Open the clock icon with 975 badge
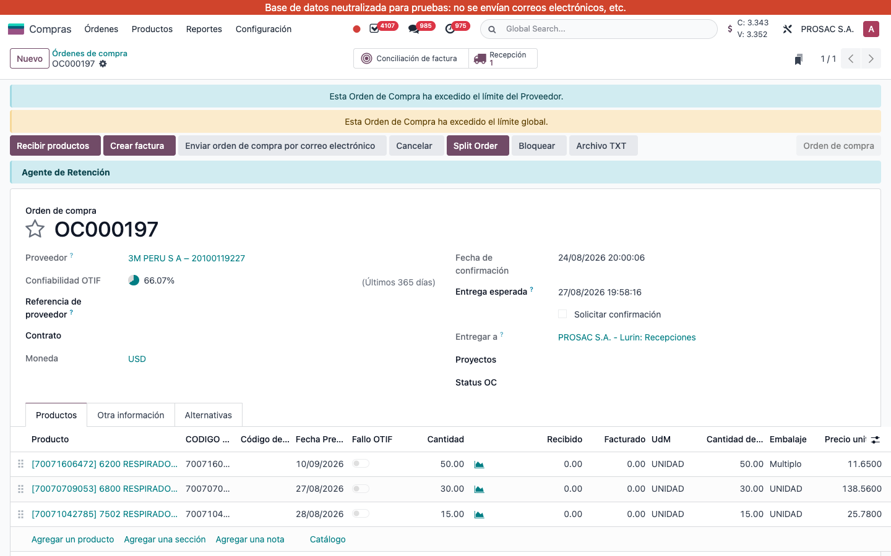The image size is (891, 556). tap(450, 29)
